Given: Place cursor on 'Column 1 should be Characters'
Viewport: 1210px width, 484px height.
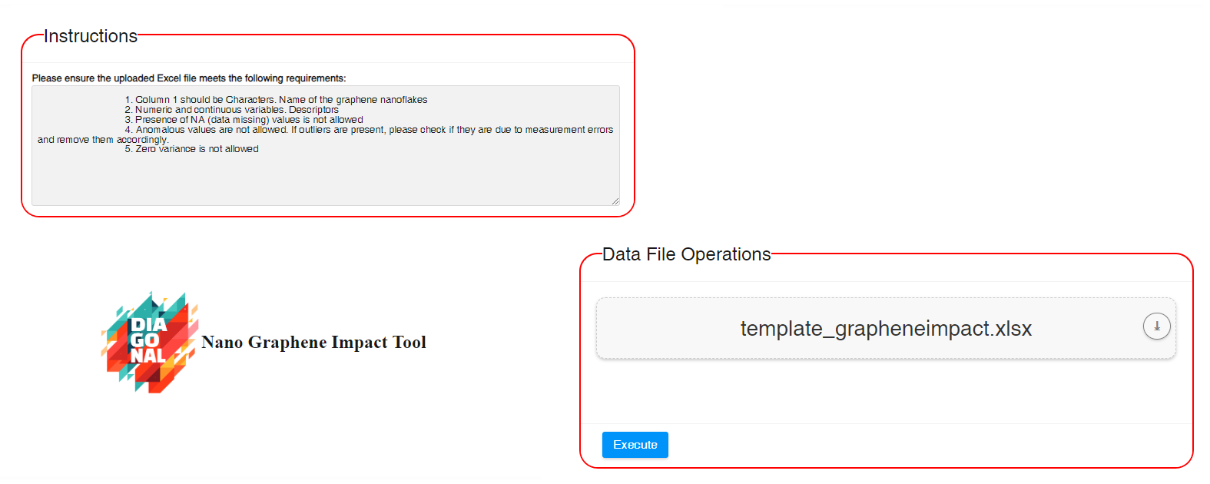Looking at the screenshot, I should [204, 100].
